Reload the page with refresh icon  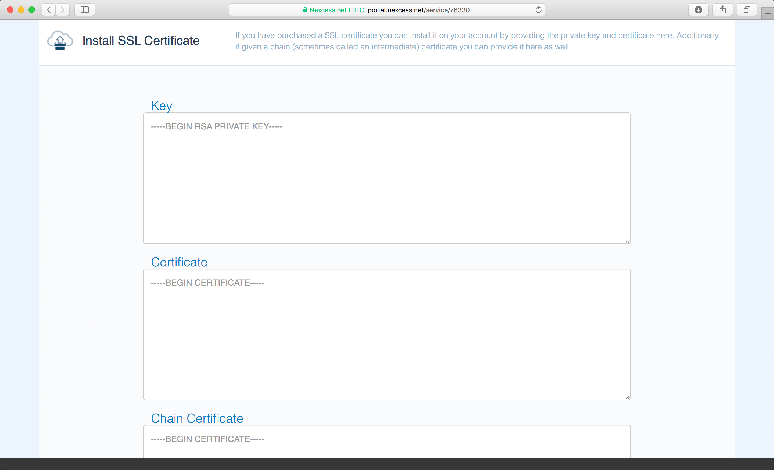click(x=538, y=10)
